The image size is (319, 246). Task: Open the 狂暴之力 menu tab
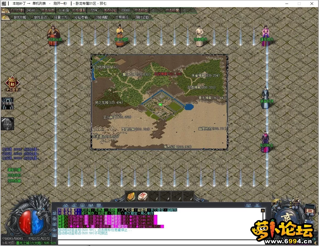click(61, 18)
